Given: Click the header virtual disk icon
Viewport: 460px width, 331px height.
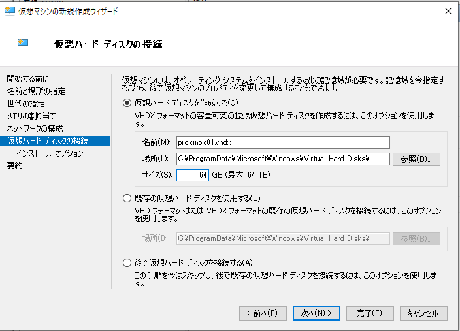Looking at the screenshot, I should point(24,44).
